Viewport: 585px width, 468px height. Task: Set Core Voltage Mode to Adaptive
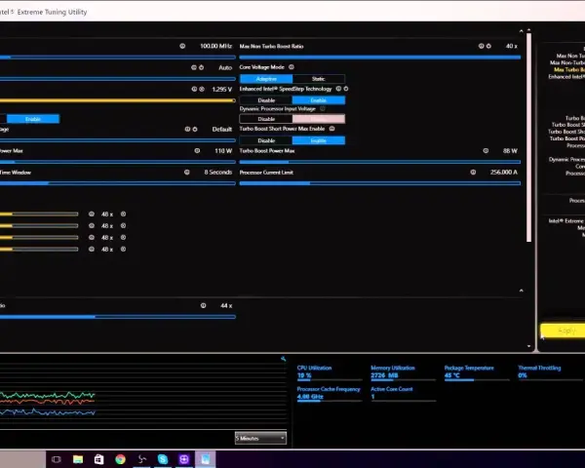[x=266, y=79]
